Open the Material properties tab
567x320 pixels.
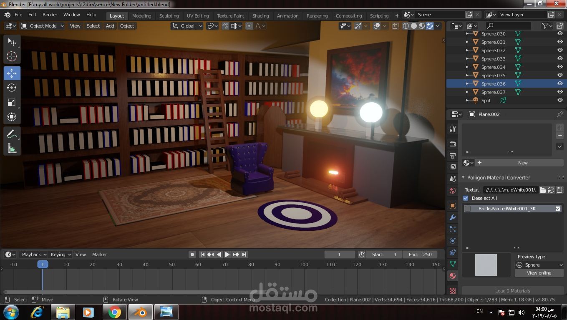[x=453, y=276]
